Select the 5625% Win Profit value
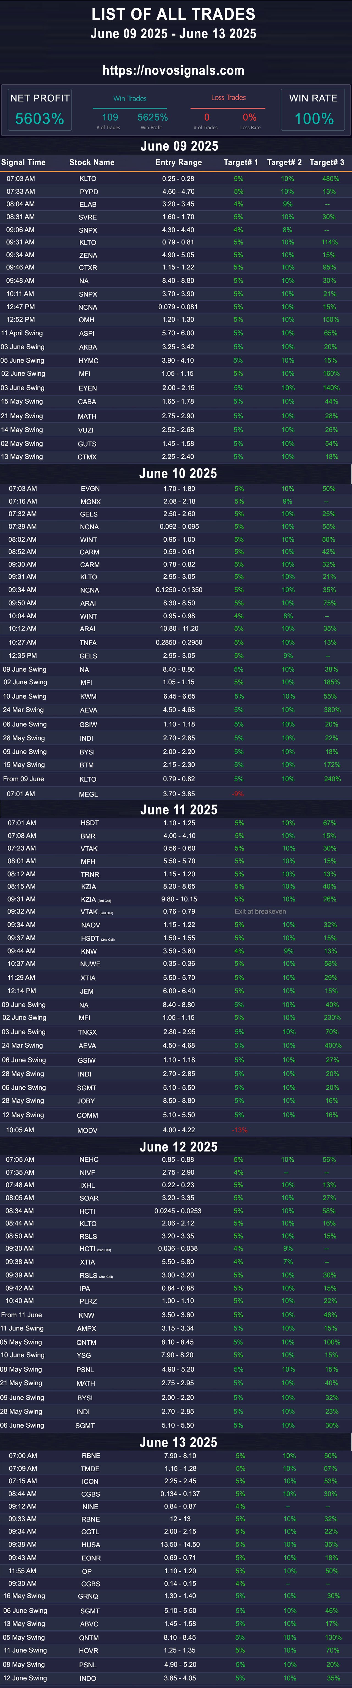 point(153,117)
